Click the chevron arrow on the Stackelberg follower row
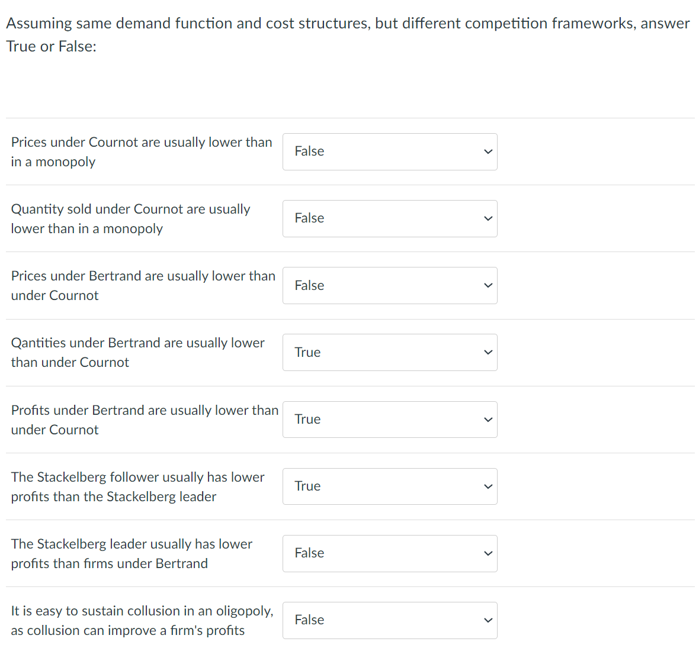 [x=488, y=486]
